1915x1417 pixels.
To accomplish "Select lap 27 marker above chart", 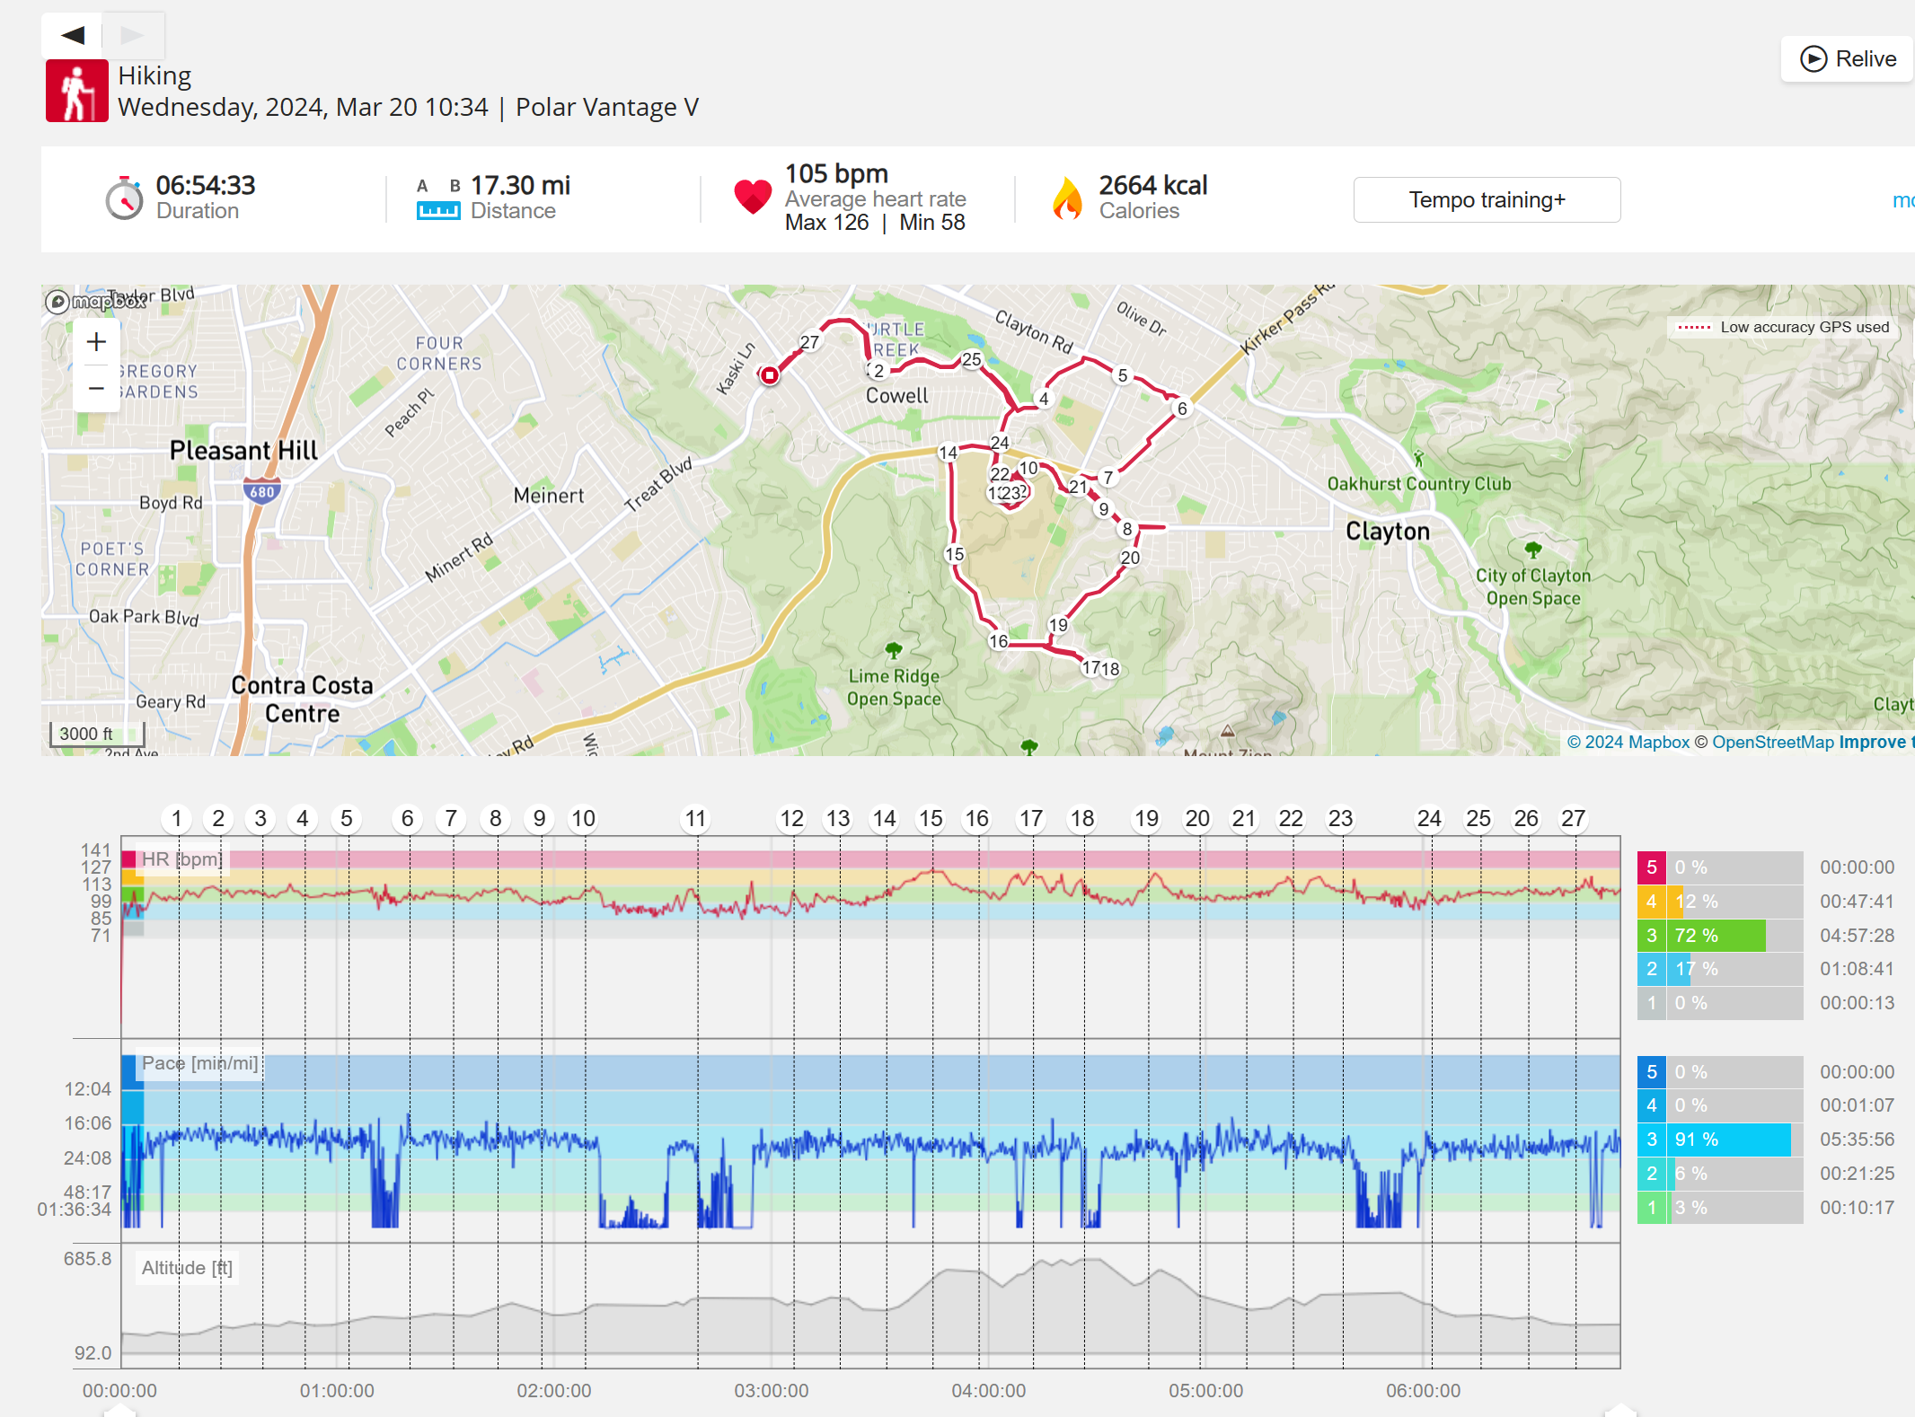I will [1573, 818].
